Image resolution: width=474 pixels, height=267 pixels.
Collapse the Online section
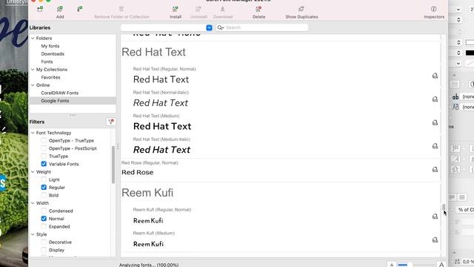tap(33, 85)
